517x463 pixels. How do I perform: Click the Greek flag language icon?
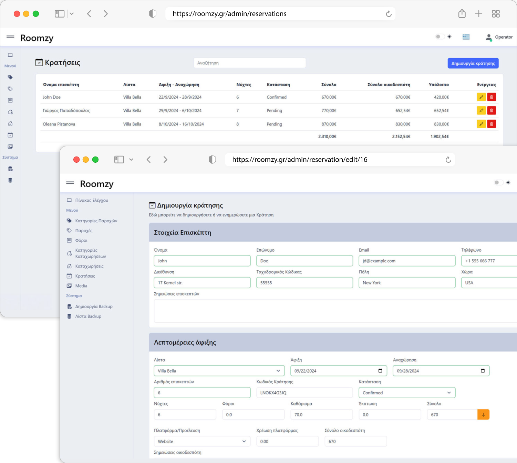(x=466, y=37)
